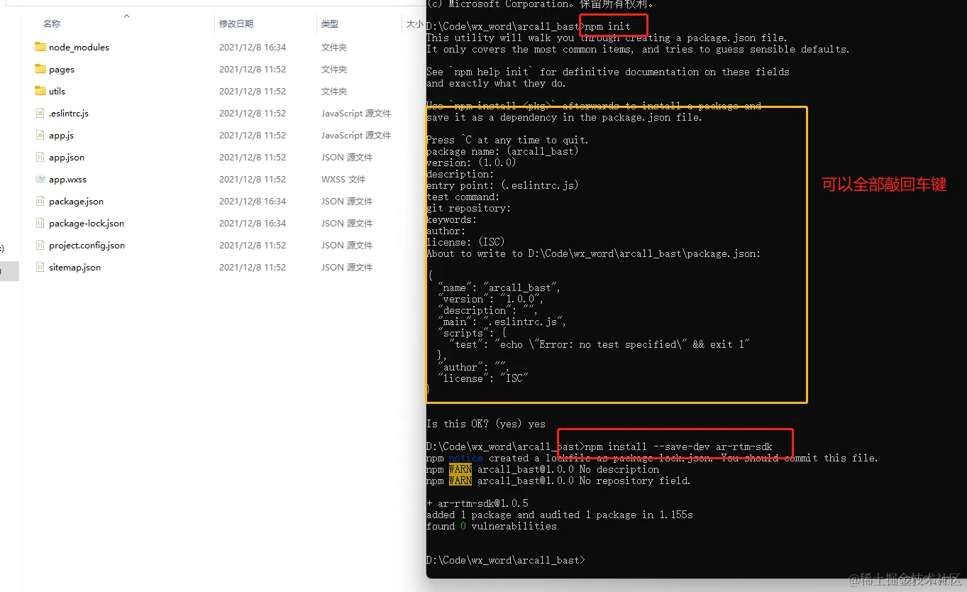Sort files by 大小 column header
The image size is (967, 592).
click(415, 24)
